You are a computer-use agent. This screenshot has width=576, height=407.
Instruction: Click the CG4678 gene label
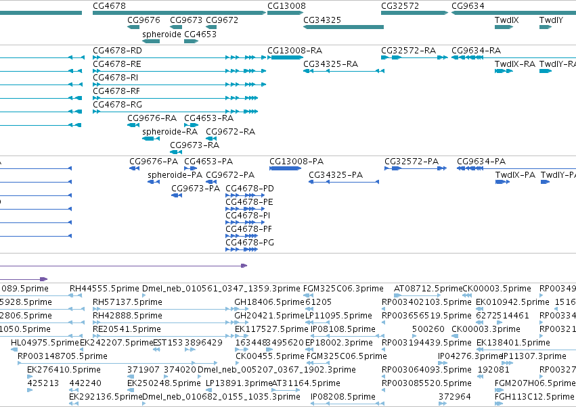tap(109, 6)
